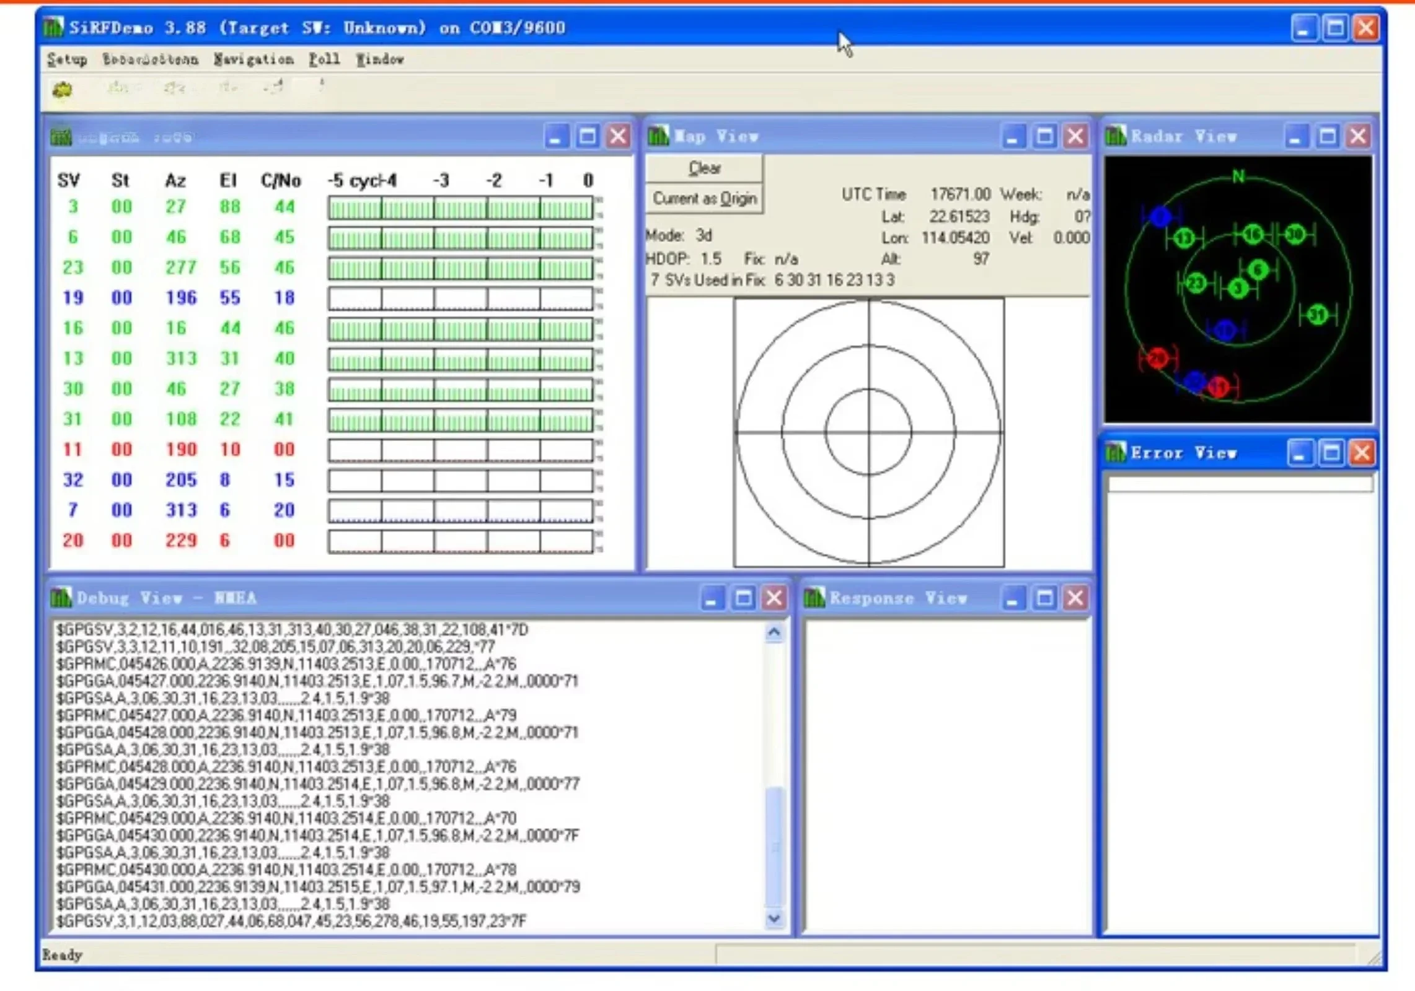Click the yellow connect icon in toolbar
1415x991 pixels.
(x=62, y=90)
